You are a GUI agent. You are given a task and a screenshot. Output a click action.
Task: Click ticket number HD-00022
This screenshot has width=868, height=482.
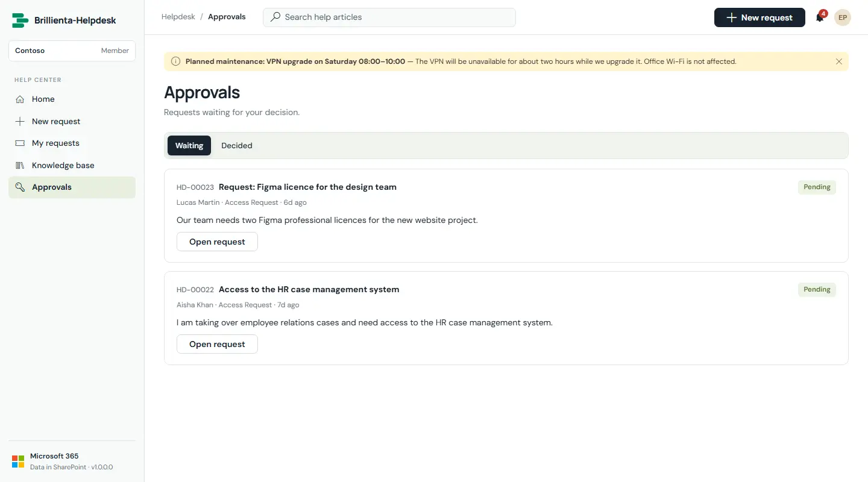195,290
